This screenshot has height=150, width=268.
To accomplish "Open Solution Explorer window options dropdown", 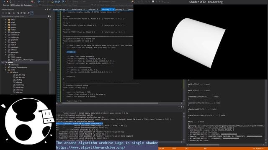I will click(x=45, y=10).
